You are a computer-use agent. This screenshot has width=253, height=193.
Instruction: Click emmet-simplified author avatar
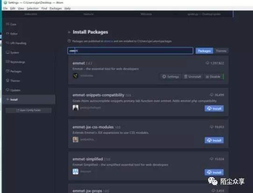(x=76, y=172)
